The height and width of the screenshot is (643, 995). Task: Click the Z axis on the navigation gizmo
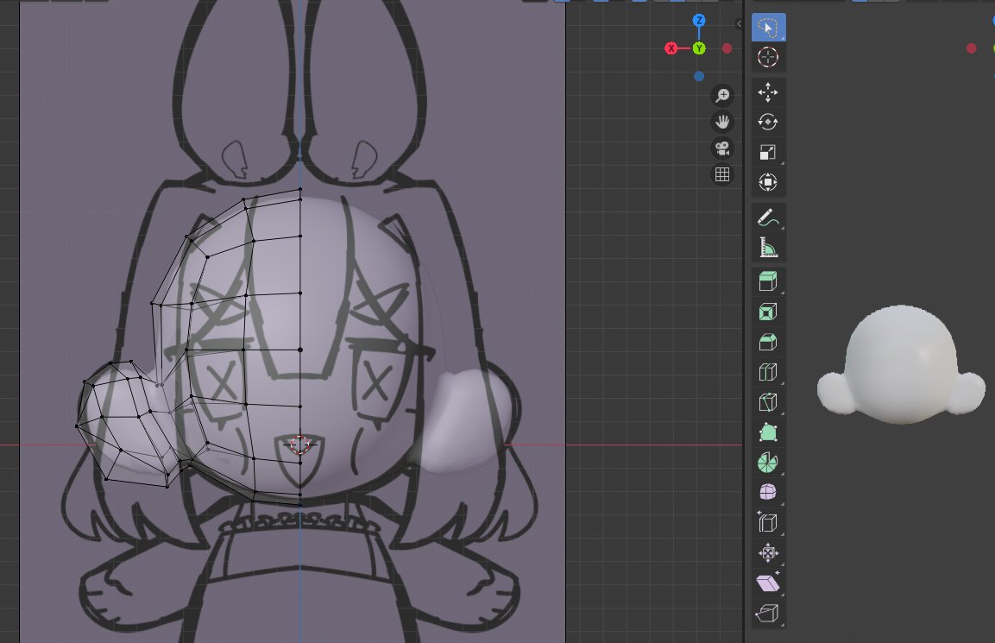click(x=697, y=19)
